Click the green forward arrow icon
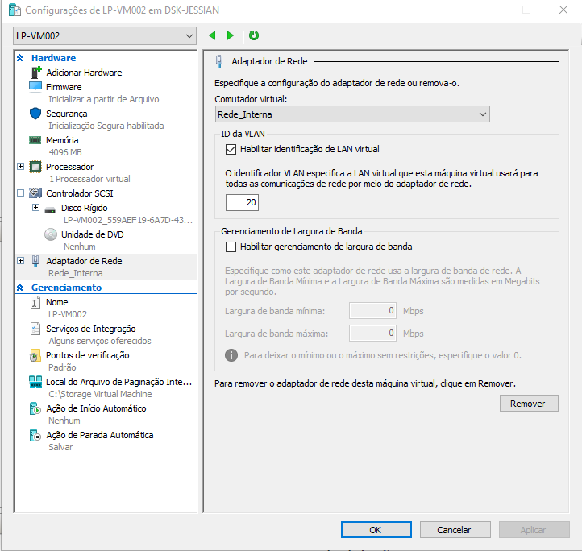582x551 pixels. coord(230,35)
